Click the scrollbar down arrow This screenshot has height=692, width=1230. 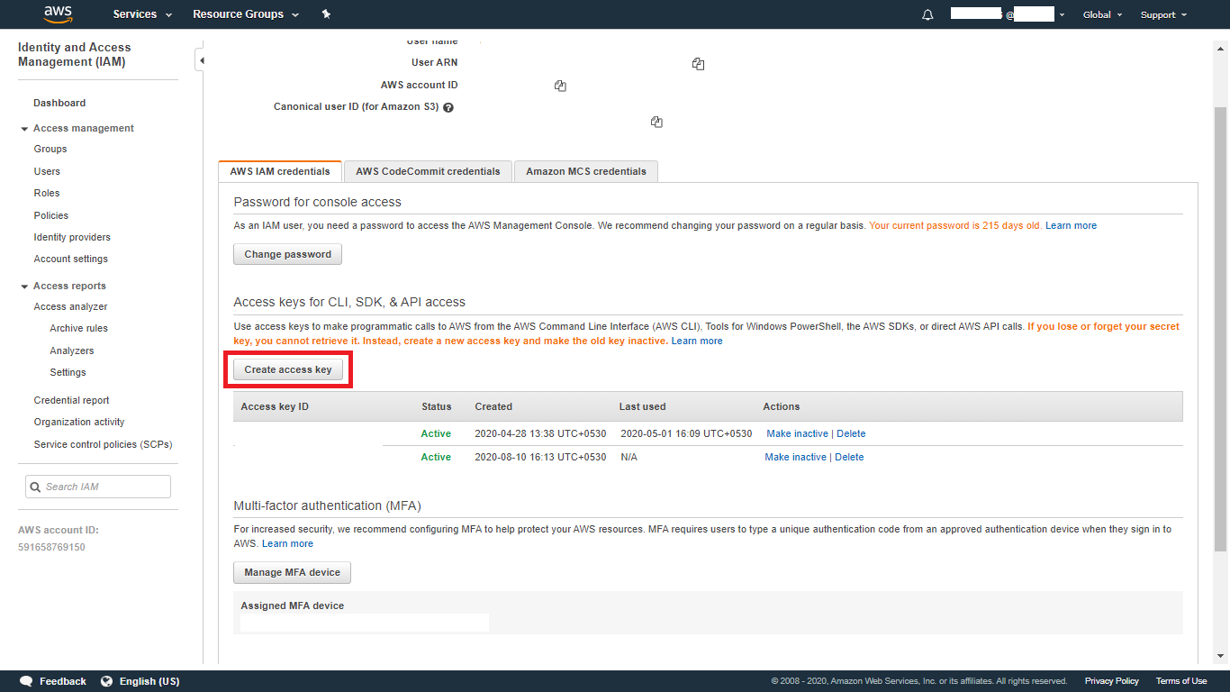(1221, 657)
